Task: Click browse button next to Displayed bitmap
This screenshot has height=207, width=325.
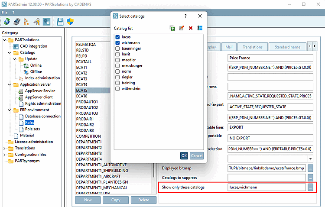Action: click(310, 168)
